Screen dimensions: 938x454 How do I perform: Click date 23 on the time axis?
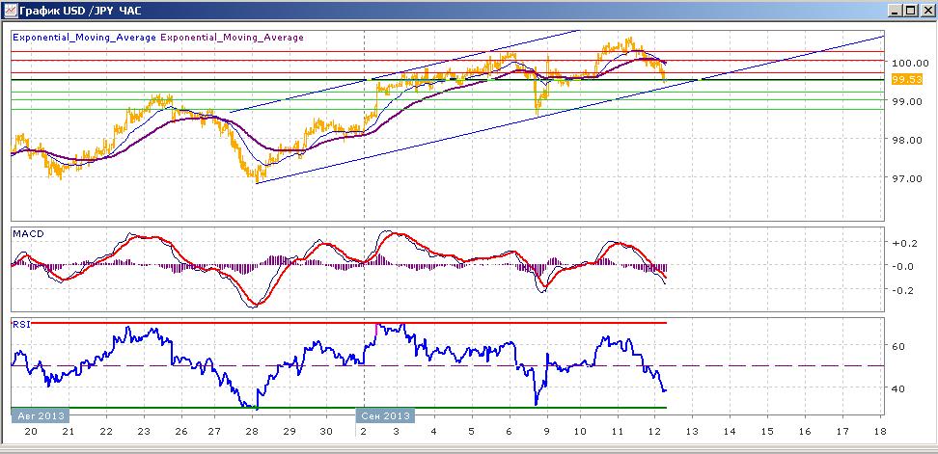[144, 431]
